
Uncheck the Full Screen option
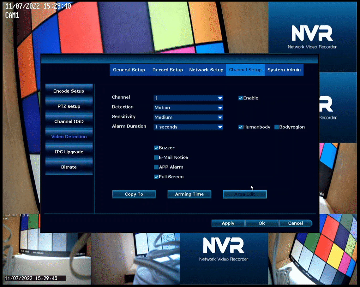click(156, 177)
